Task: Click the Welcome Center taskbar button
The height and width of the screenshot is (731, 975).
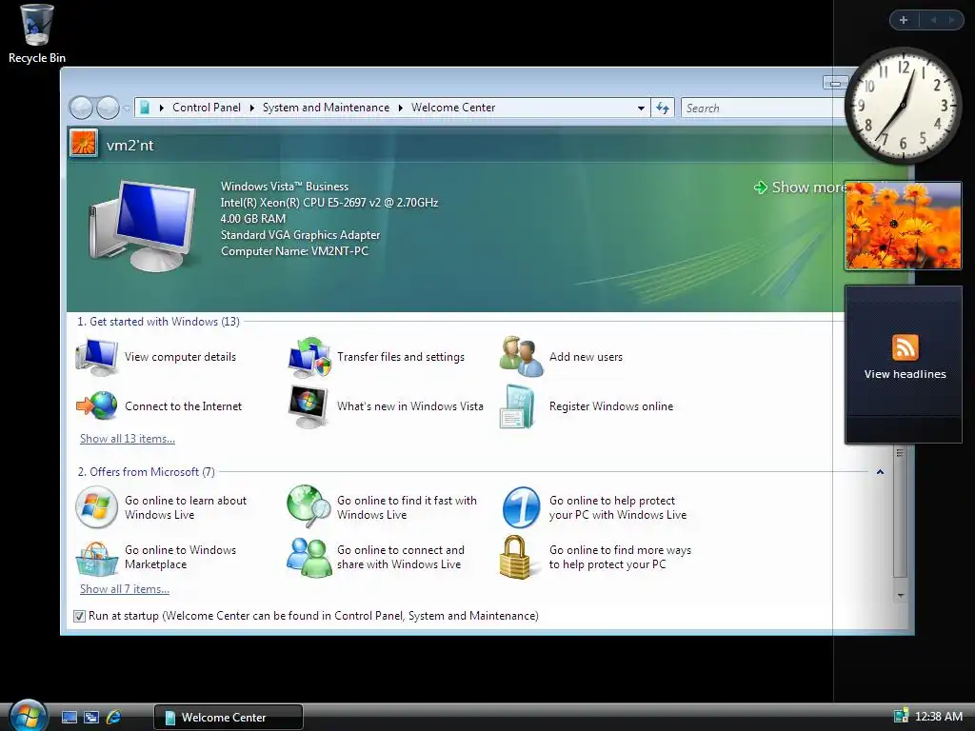Action: (x=229, y=718)
